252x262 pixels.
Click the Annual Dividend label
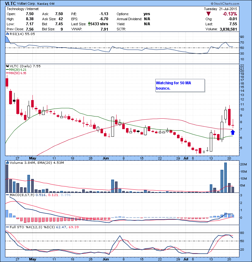[129, 19]
